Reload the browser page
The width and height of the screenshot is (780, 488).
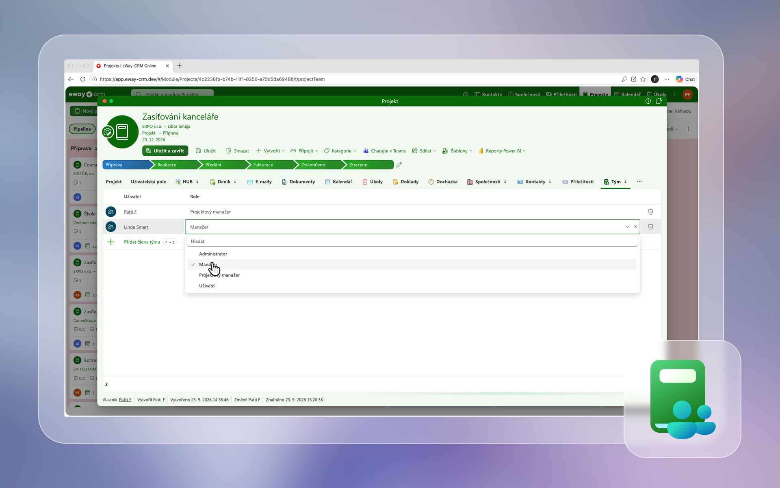point(83,79)
